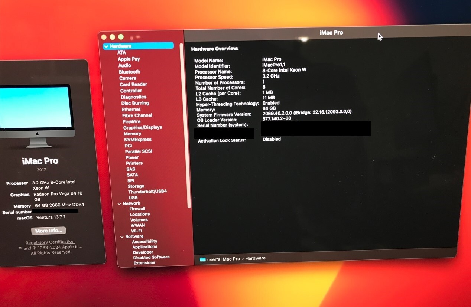Image resolution: width=471 pixels, height=307 pixels.
Task: Open the FireWire entry
Action: tap(132, 122)
